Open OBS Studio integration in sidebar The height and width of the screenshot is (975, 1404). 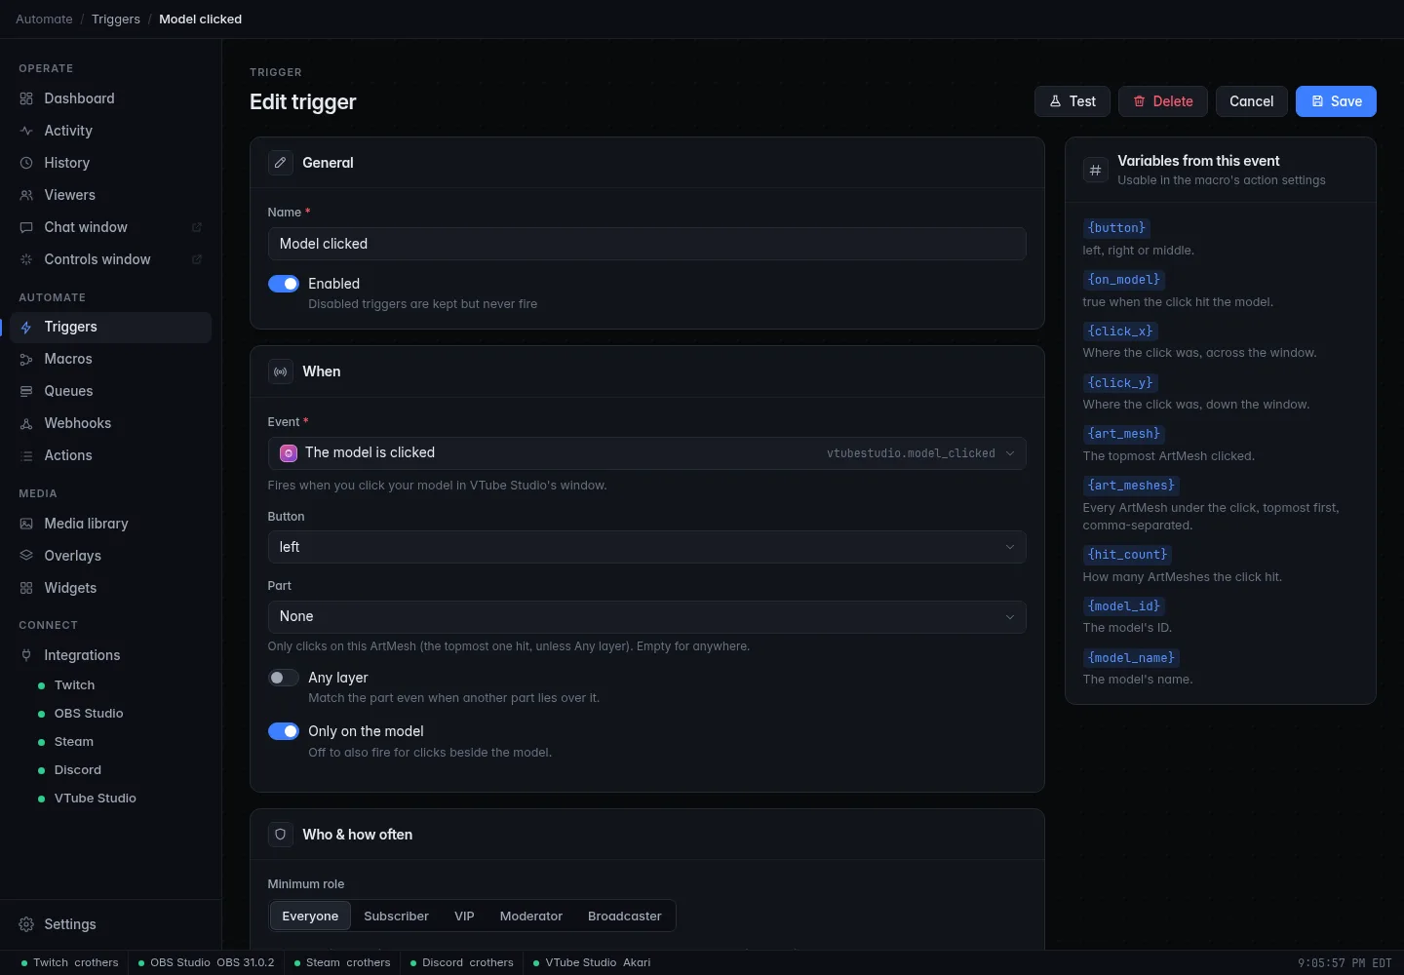tap(89, 714)
